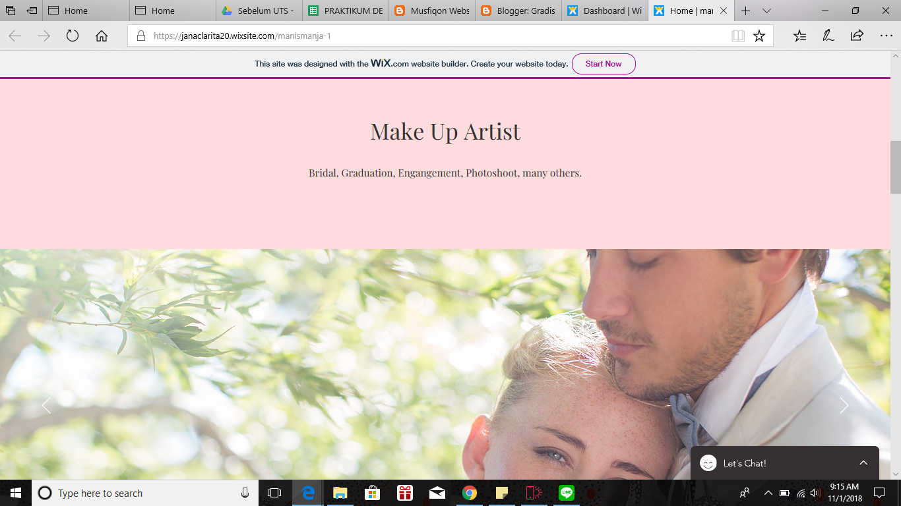Click the volume speaker icon
Viewport: 901px width, 506px height.
(x=815, y=493)
